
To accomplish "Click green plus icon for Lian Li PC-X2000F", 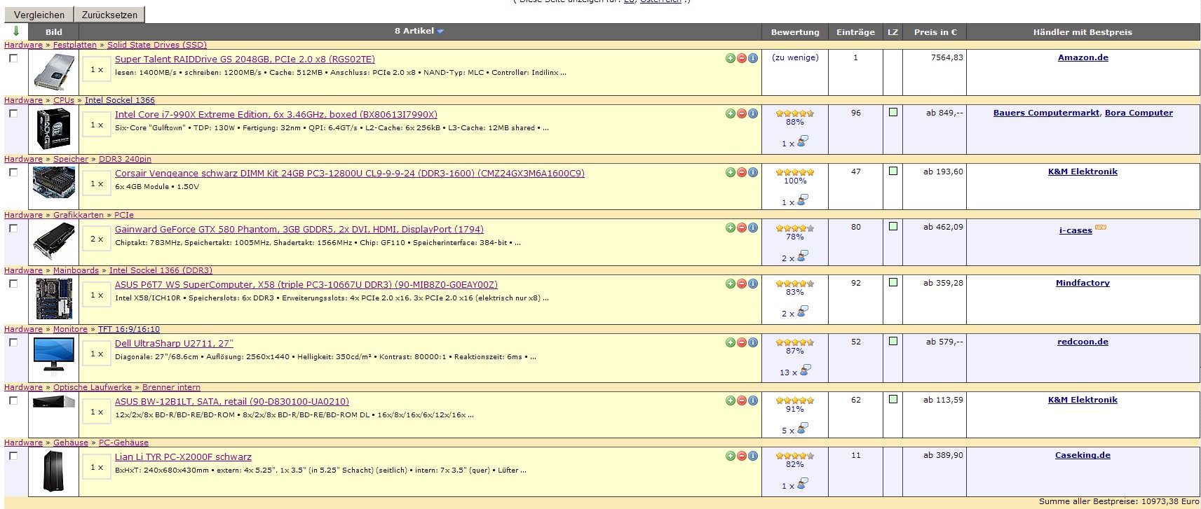I will [731, 456].
